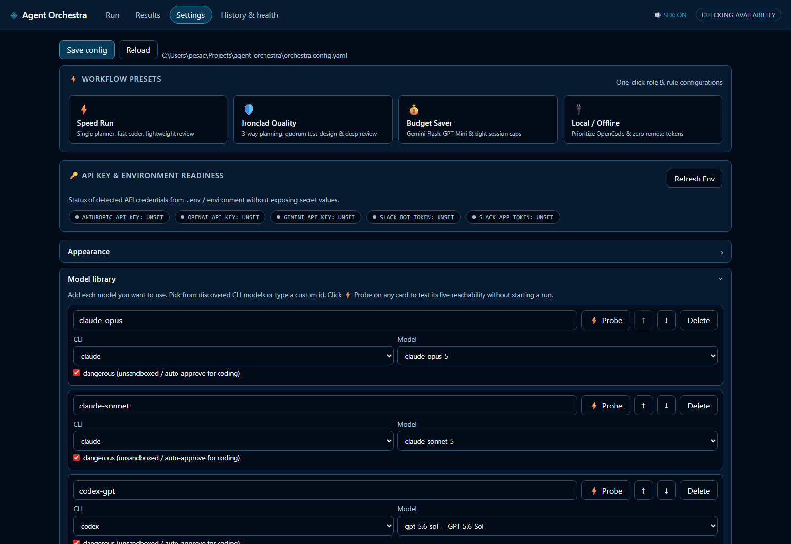
Task: Delete the claude-opus model
Action: point(699,320)
